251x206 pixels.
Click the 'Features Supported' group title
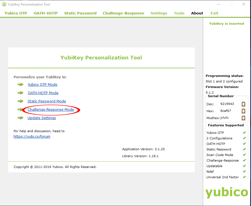tap(226, 125)
